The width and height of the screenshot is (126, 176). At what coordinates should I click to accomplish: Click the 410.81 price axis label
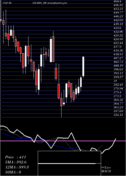[118, 55]
